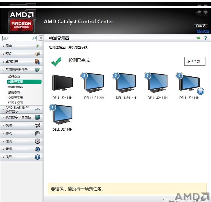Click the 我的数字平面面板 monitor icon
This screenshot has height=202, width=211.
[38, 117]
